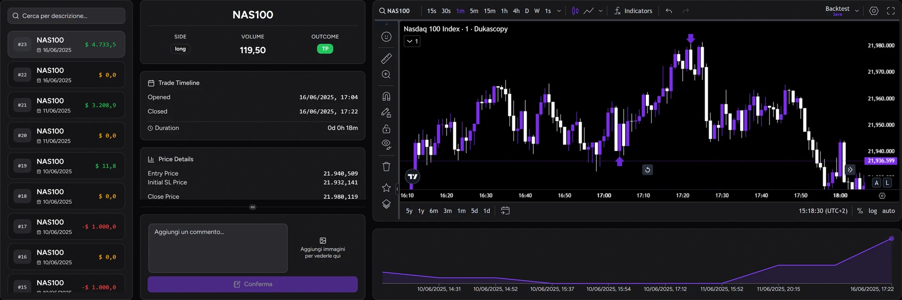Select trade #19 NAS100 $11,8
This screenshot has height=300, width=902.
[x=66, y=166]
